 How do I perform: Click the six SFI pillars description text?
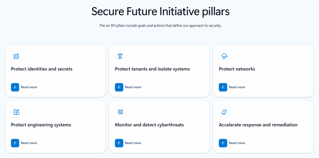160,25
